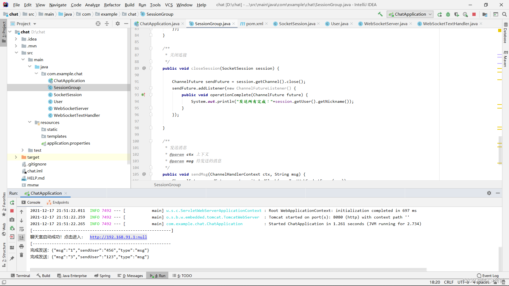Click the Build project hammer icon

380,14
